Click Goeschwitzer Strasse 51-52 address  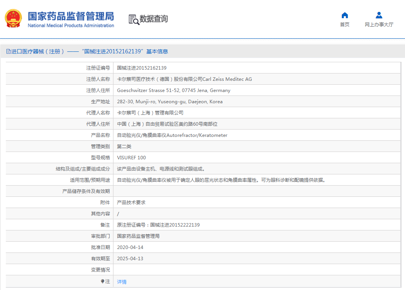[x=173, y=90]
